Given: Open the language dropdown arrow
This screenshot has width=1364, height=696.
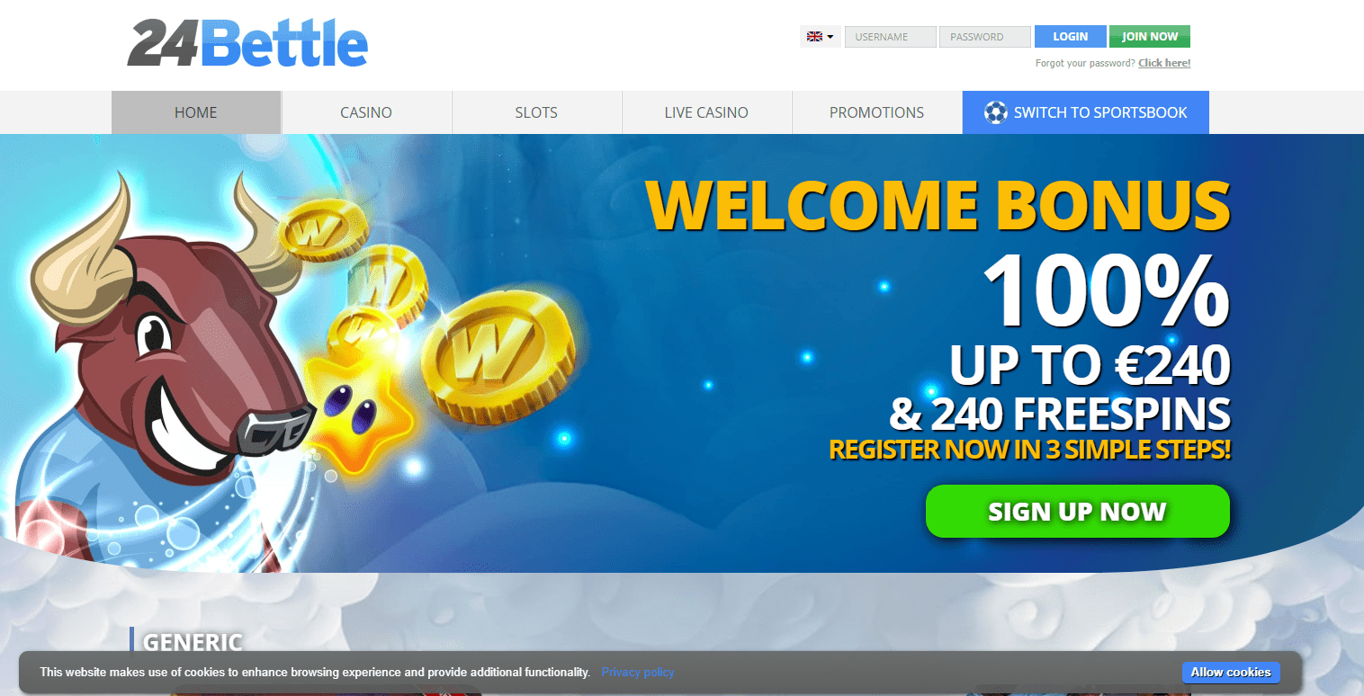Looking at the screenshot, I should [830, 37].
